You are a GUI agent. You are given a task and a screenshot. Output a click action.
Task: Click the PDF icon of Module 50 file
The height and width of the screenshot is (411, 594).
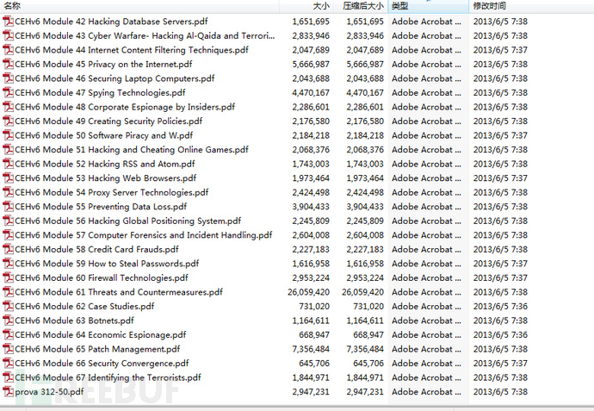[x=8, y=135]
